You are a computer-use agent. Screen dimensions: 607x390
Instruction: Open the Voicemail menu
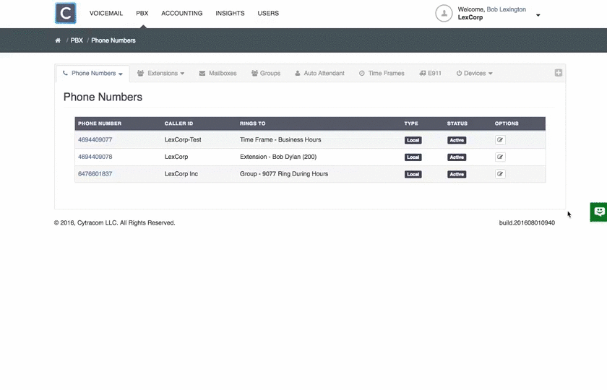tap(106, 13)
